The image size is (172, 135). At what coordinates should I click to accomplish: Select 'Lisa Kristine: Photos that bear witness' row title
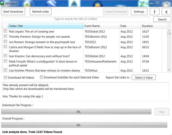pyautogui.click(x=44, y=71)
